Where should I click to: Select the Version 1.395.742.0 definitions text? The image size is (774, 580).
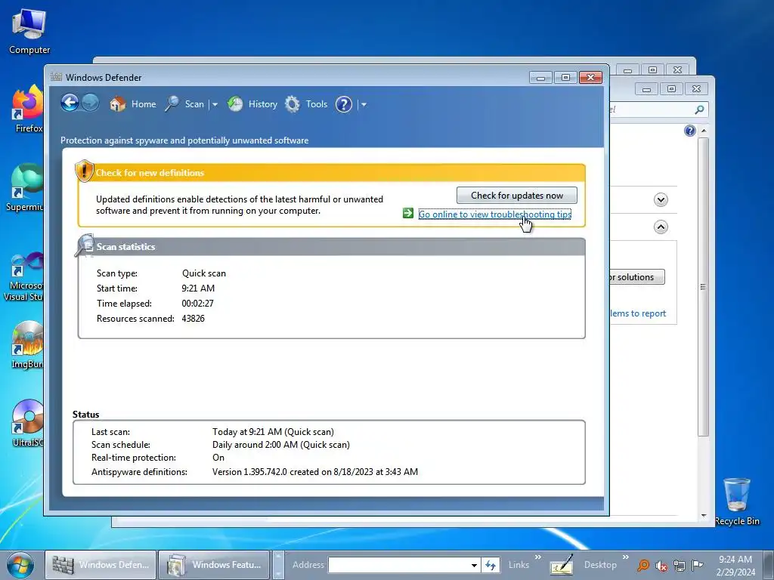coord(315,471)
